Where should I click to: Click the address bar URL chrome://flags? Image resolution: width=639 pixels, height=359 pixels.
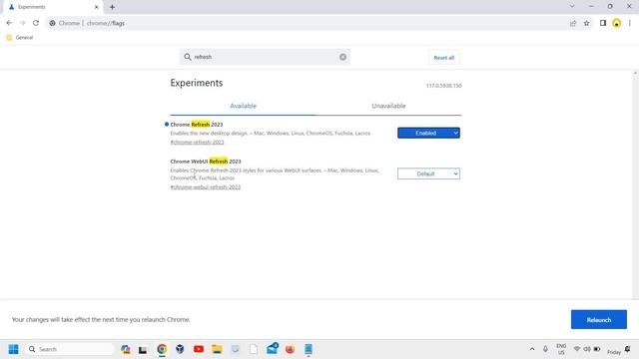point(106,23)
